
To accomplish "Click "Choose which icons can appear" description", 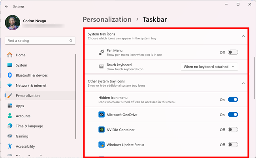I will 122,39.
